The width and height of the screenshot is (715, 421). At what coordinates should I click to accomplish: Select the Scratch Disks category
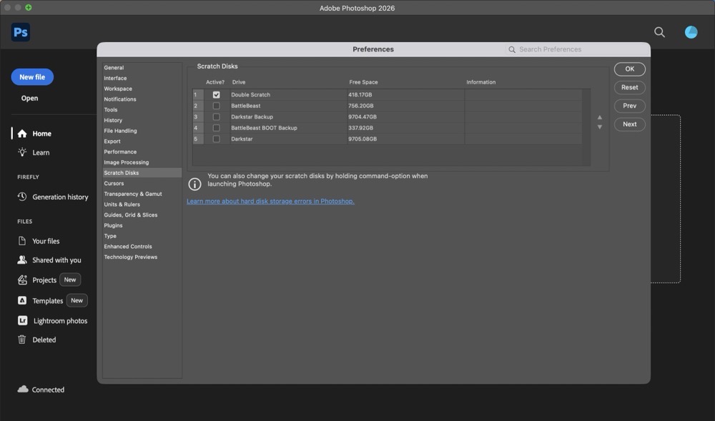[x=142, y=173]
